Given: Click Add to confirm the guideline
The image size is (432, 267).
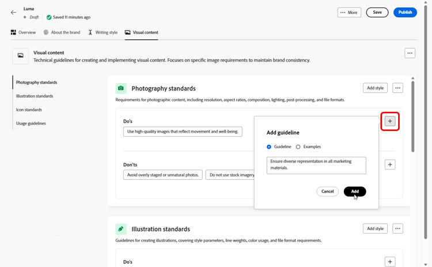Looking at the screenshot, I should 355,191.
